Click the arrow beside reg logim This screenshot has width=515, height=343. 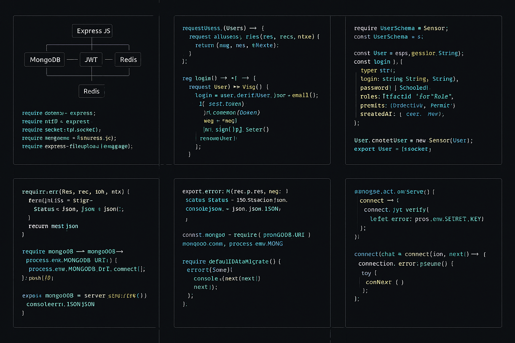tap(224, 78)
